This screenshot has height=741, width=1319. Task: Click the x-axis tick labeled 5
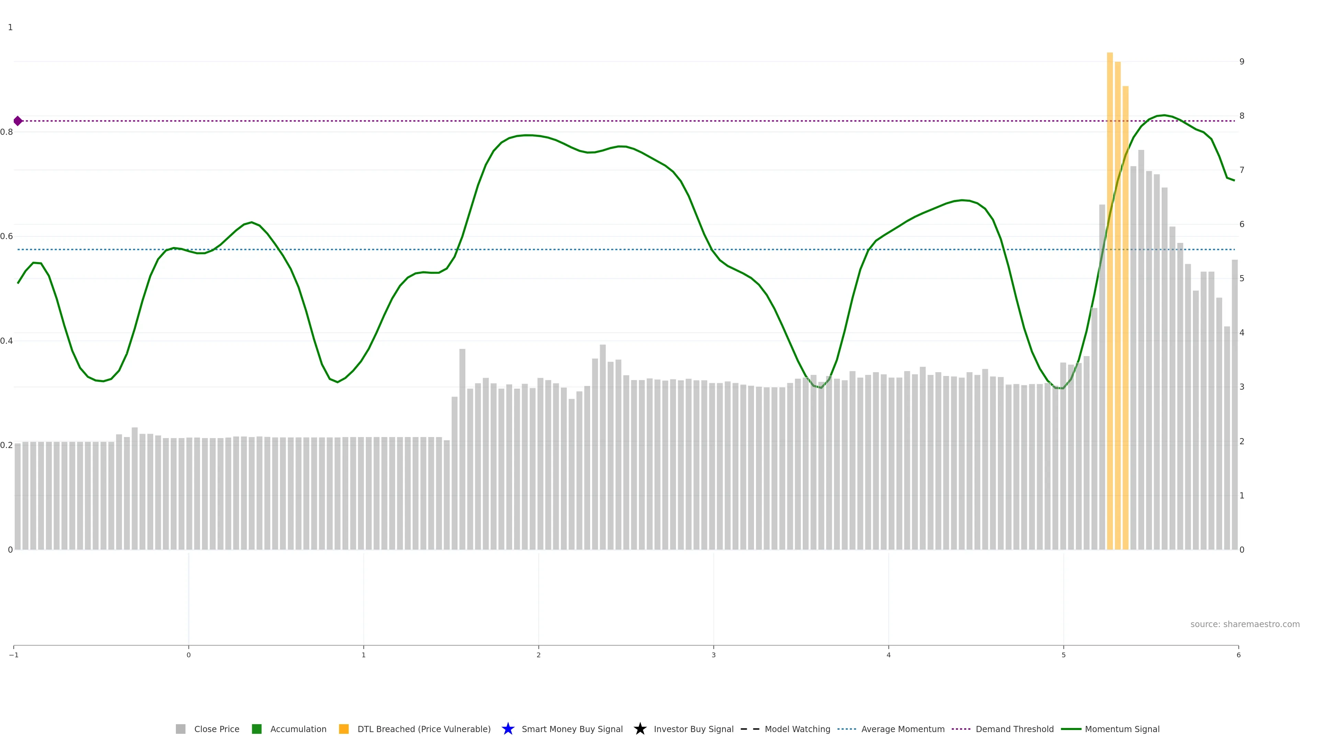click(x=1063, y=655)
